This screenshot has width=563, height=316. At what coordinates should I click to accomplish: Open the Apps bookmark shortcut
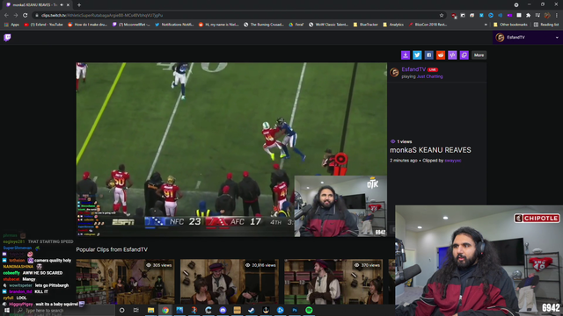11,25
